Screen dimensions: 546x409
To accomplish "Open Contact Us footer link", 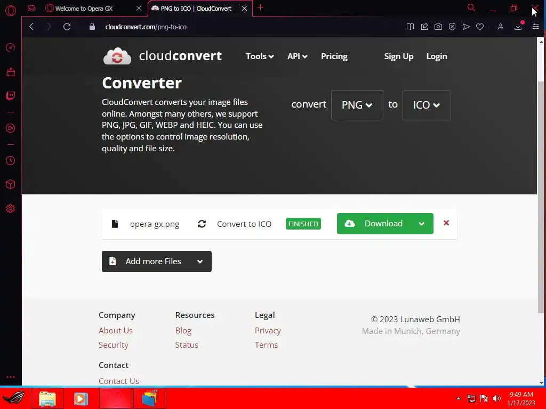I will pos(119,381).
